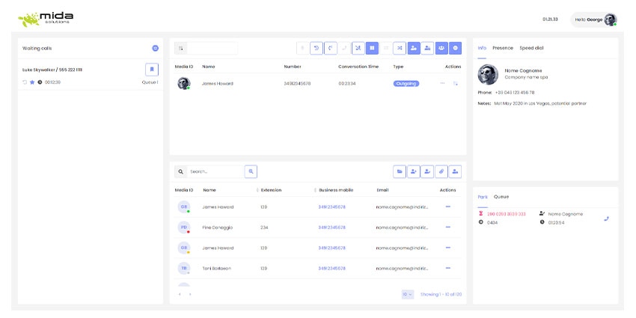Click the greyed-out microphone toolbar button
Viewport: 636px width, 318px height.
(302, 49)
